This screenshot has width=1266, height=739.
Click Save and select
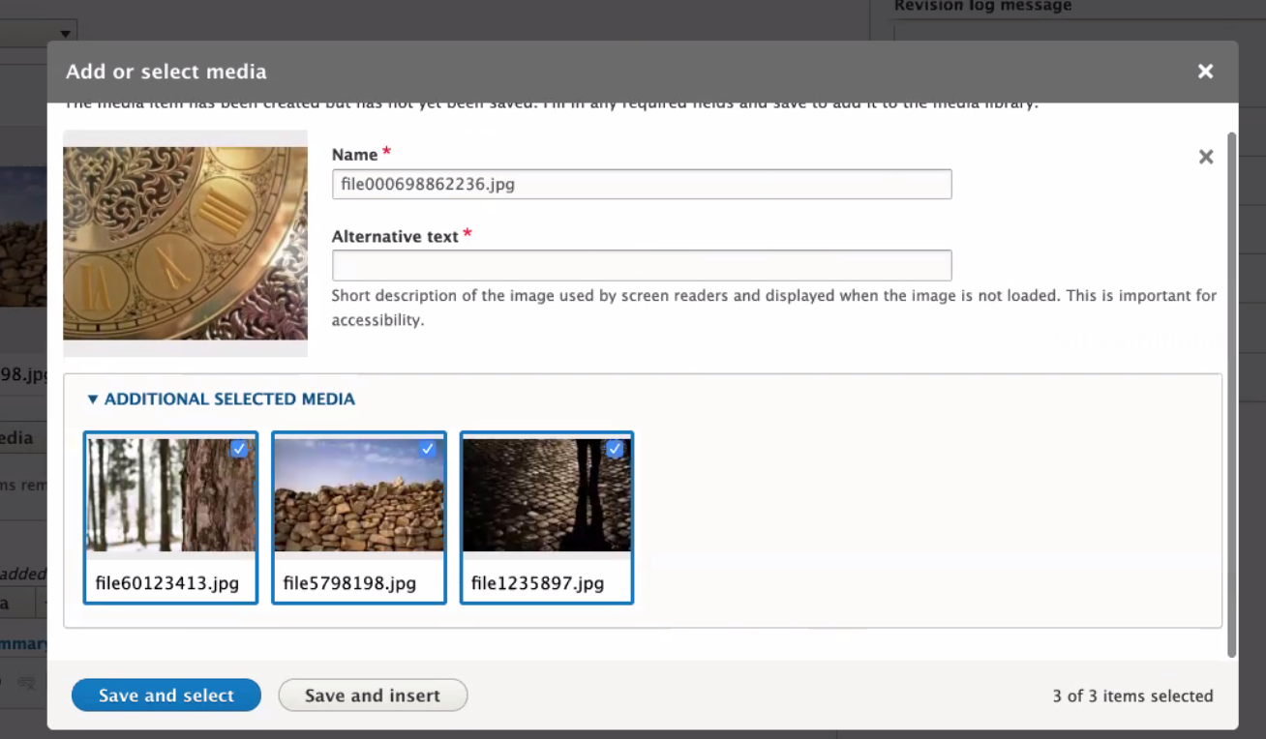166,695
